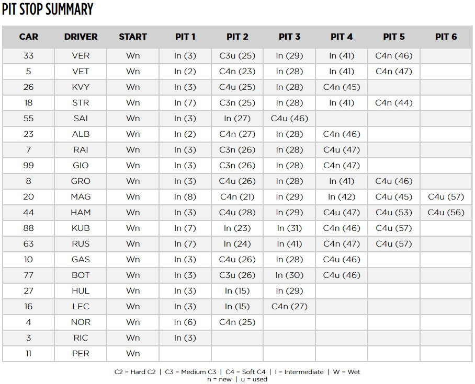Click VET's PIT 2 cell C4n (23)
Screen dimensions: 475x384
tap(237, 72)
